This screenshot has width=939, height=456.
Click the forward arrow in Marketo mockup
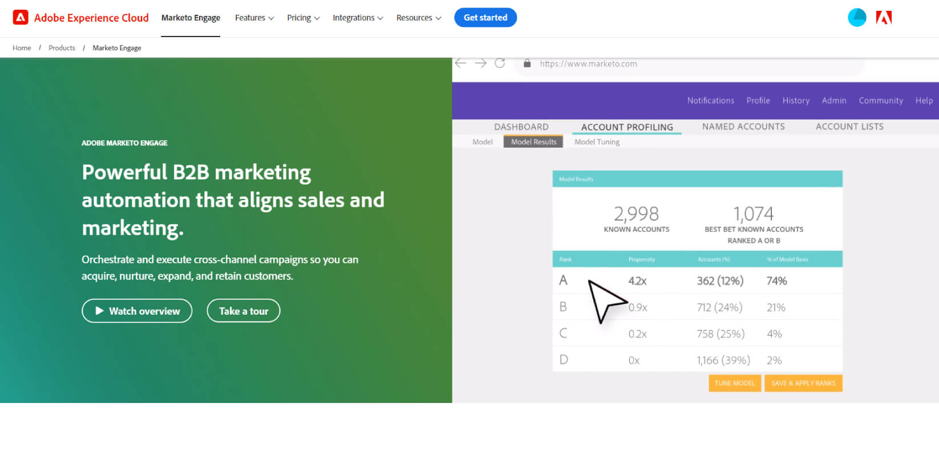coord(480,63)
